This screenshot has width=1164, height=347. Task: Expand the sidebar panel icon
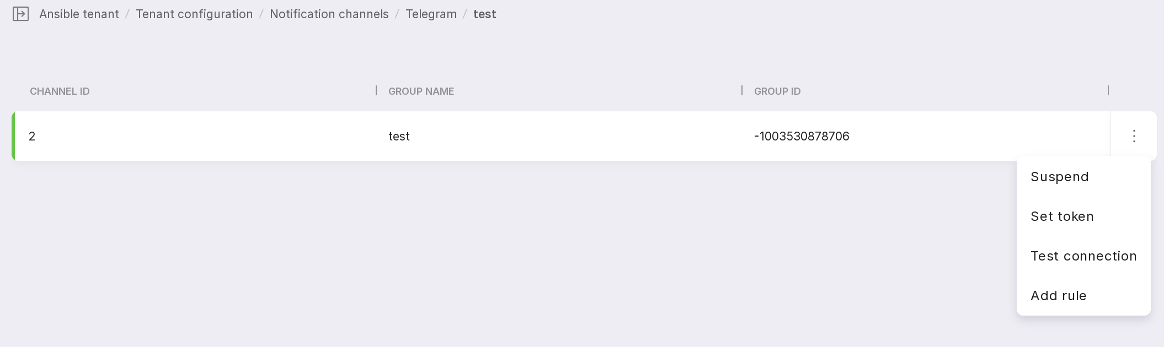pos(20,14)
